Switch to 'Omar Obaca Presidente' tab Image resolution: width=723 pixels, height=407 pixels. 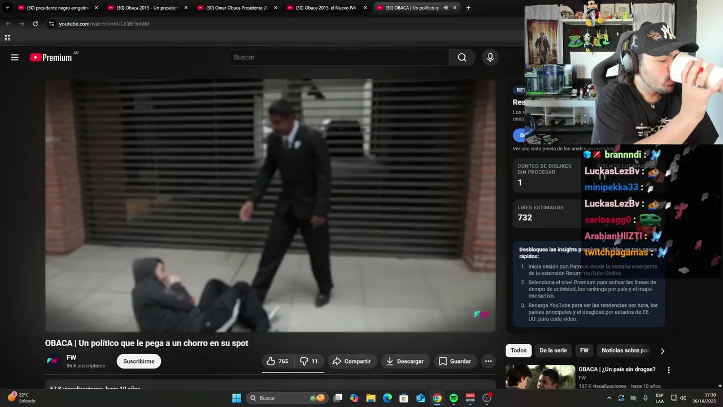[x=237, y=8]
